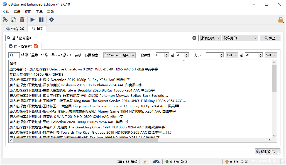The height and width of the screenshot is (165, 286).
Task: Click the results list scroll up arrow
Action: tap(274, 62)
